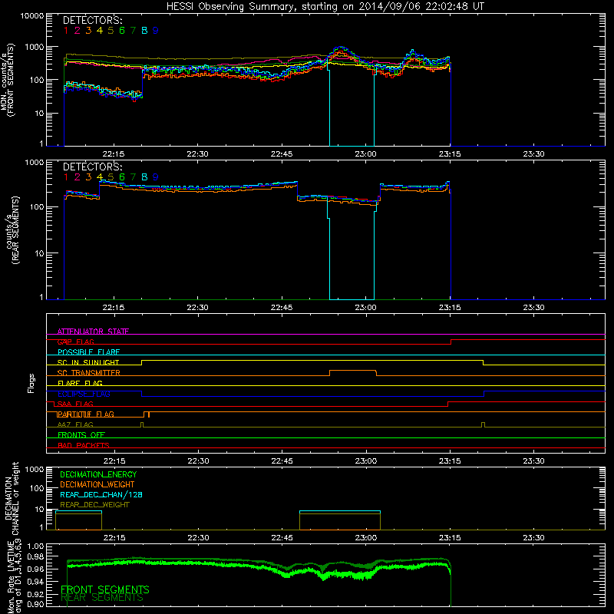Screen dimensions: 614x614
Task: Click the SC IN SUNLIGHT flag label
Action: point(88,362)
